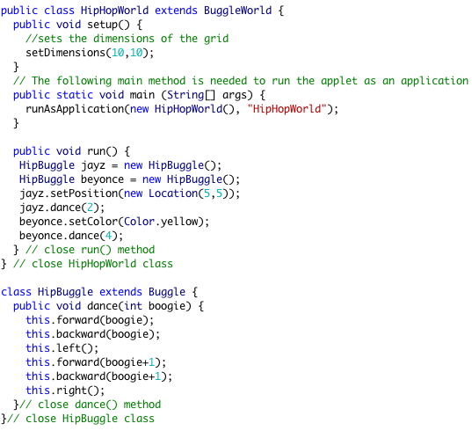Click this.forward(boogie+1) statement
The image size is (472, 438).
96,362
